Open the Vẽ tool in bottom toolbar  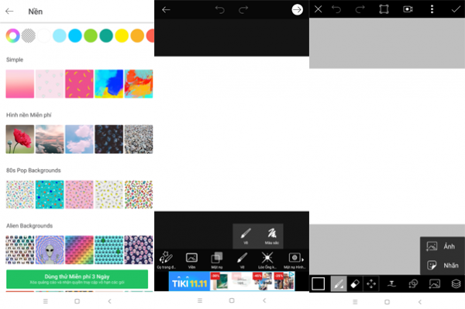coord(242,260)
